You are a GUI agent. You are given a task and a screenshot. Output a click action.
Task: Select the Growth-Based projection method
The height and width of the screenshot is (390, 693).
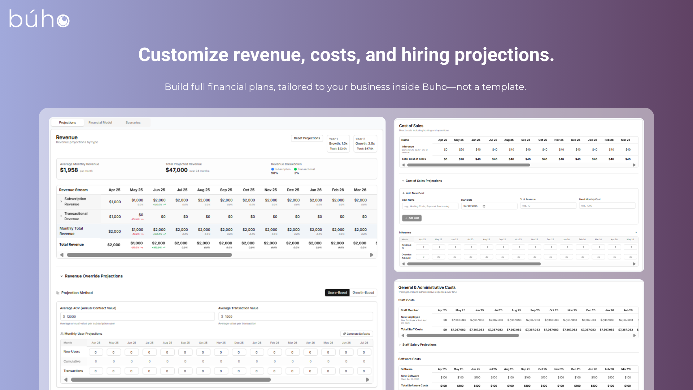pos(363,292)
